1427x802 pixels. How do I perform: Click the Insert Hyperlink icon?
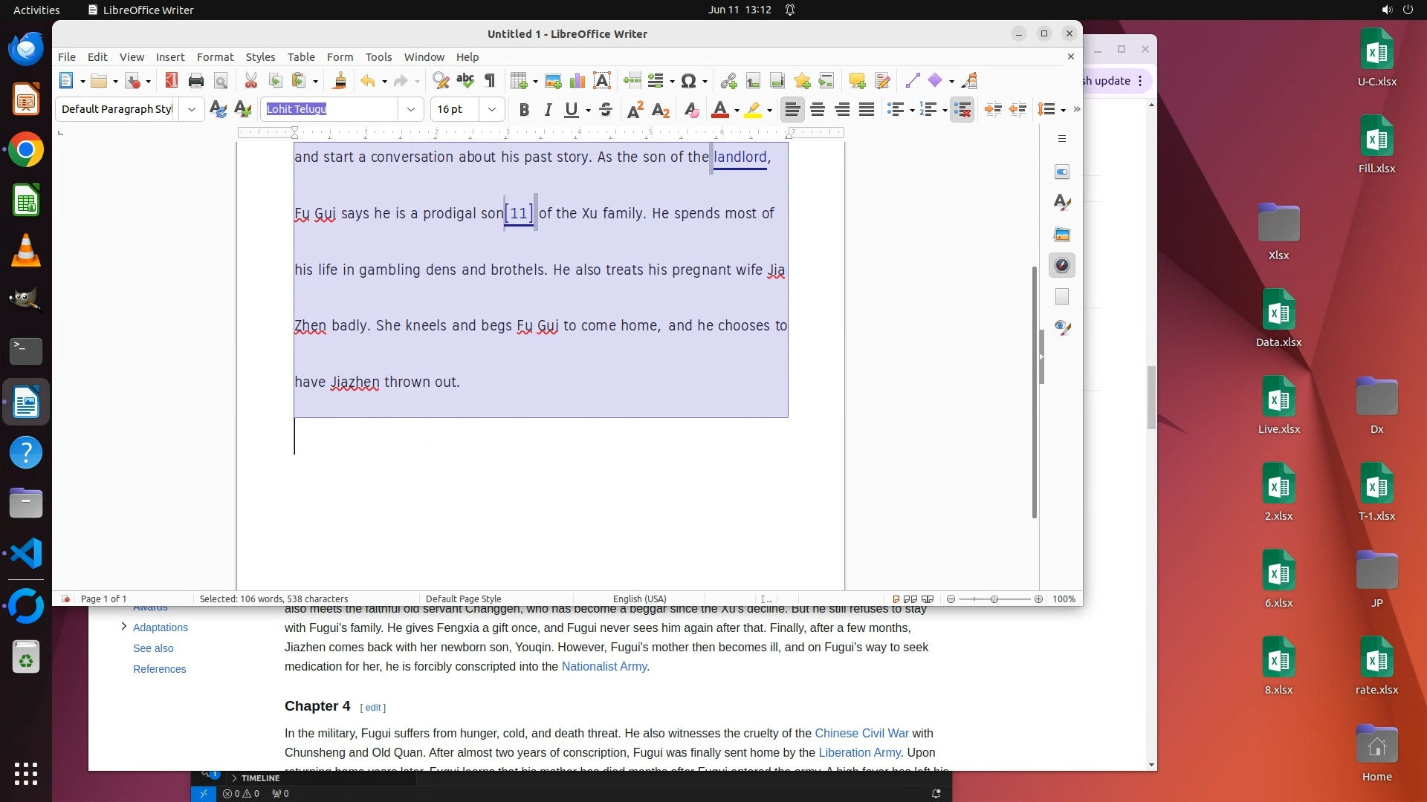728,81
